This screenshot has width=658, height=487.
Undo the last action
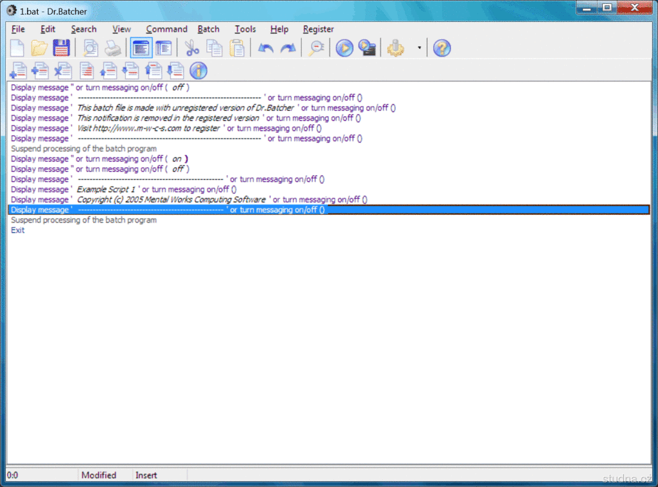click(265, 48)
